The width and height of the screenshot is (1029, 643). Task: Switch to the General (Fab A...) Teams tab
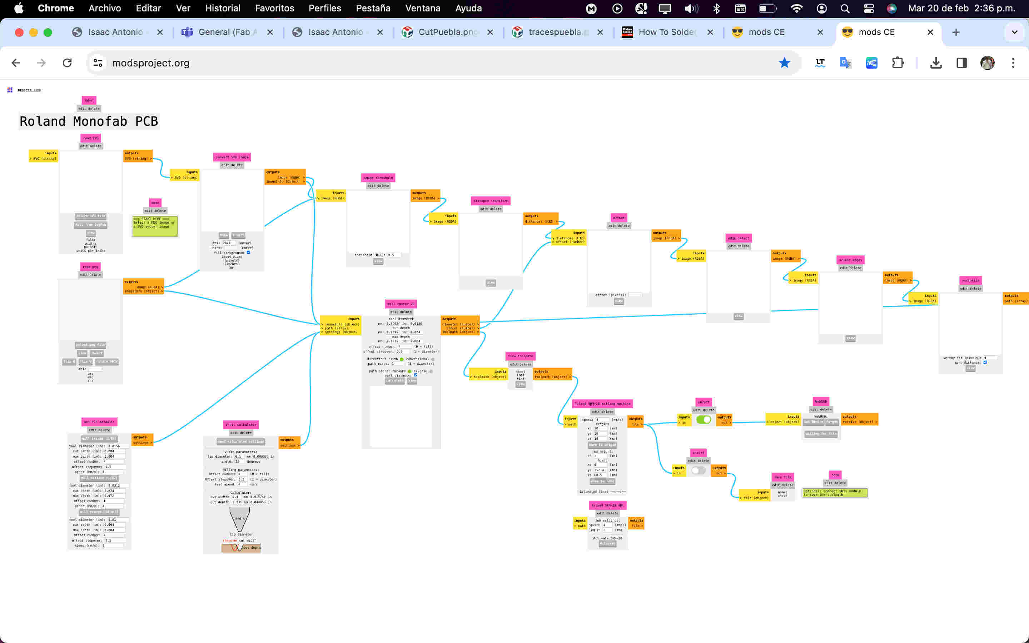[228, 32]
